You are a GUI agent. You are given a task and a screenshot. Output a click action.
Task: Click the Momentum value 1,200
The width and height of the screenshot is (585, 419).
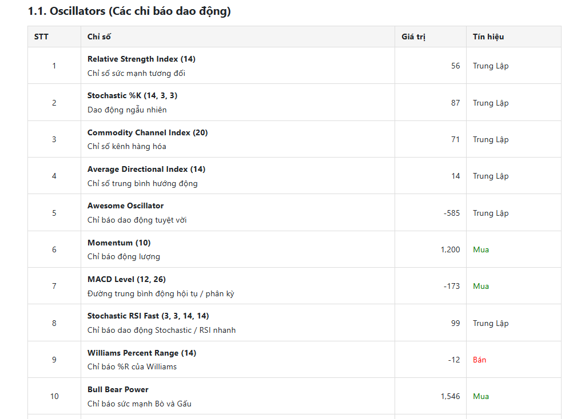point(450,249)
